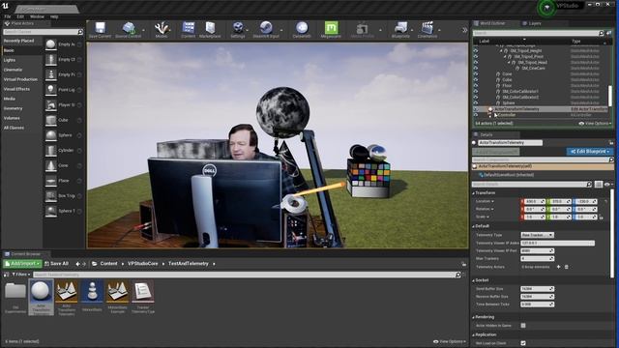Image resolution: width=619 pixels, height=348 pixels.
Task: Click the World Outliner vertical scrollbar
Action: click(x=610, y=95)
